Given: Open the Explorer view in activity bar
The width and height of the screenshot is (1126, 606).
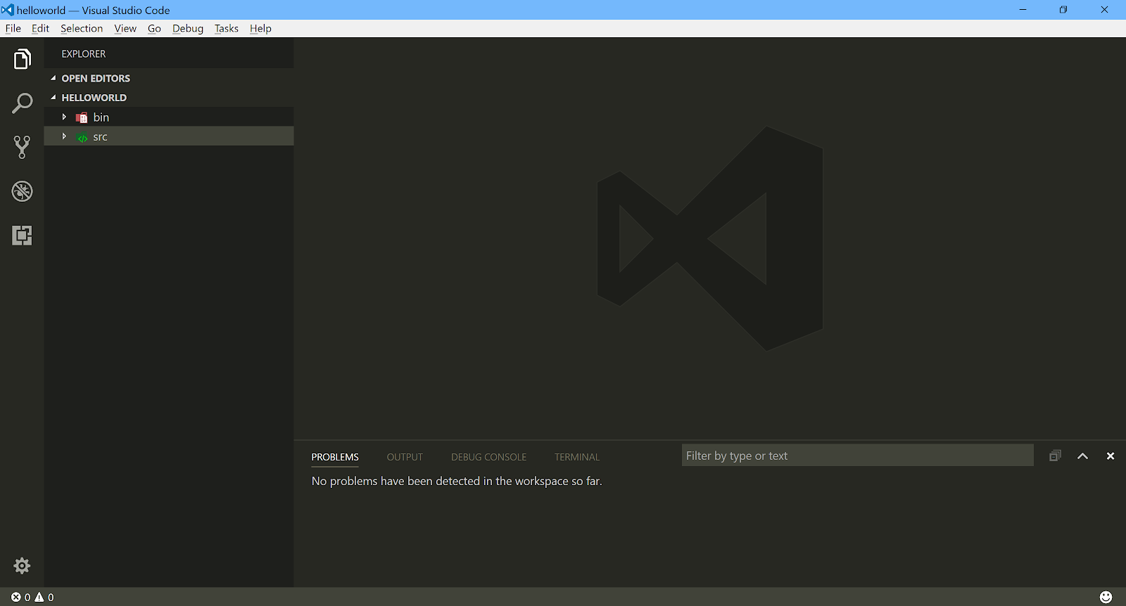Looking at the screenshot, I should pyautogui.click(x=22, y=59).
